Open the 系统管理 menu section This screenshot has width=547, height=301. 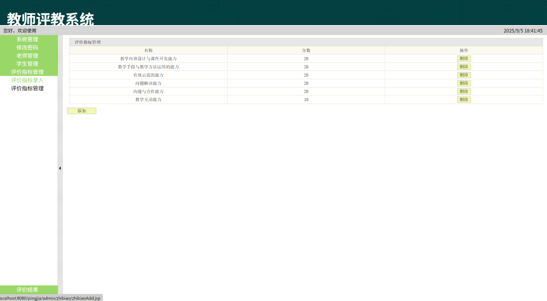pyautogui.click(x=29, y=39)
